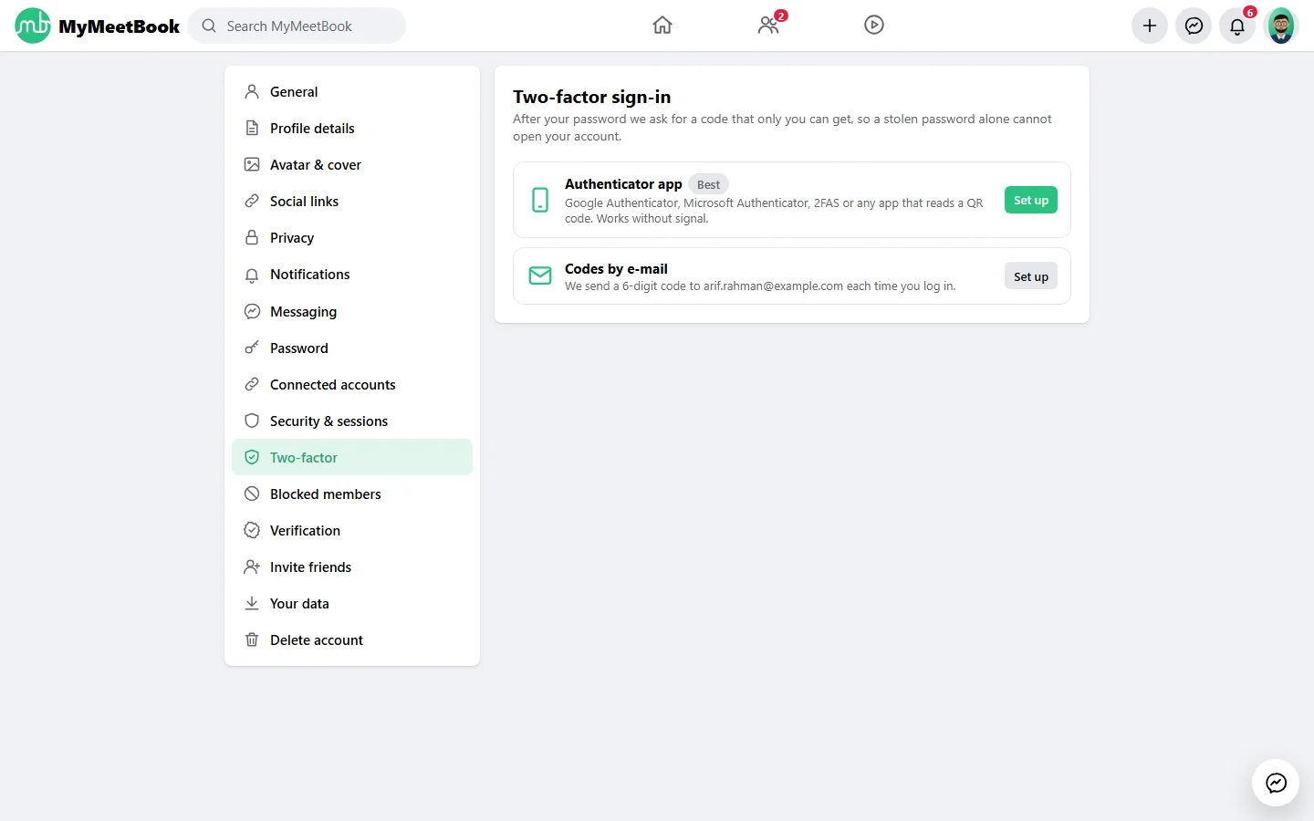Image resolution: width=1314 pixels, height=821 pixels.
Task: Open Delete account page
Action: [352, 640]
